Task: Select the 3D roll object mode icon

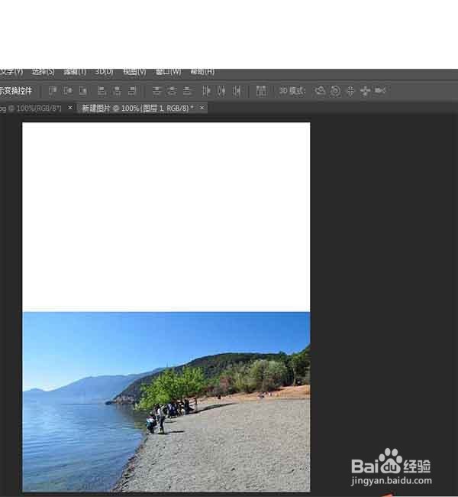Action: (x=335, y=91)
